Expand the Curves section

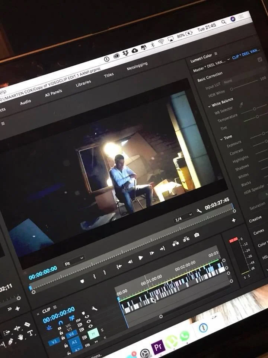[259, 232]
